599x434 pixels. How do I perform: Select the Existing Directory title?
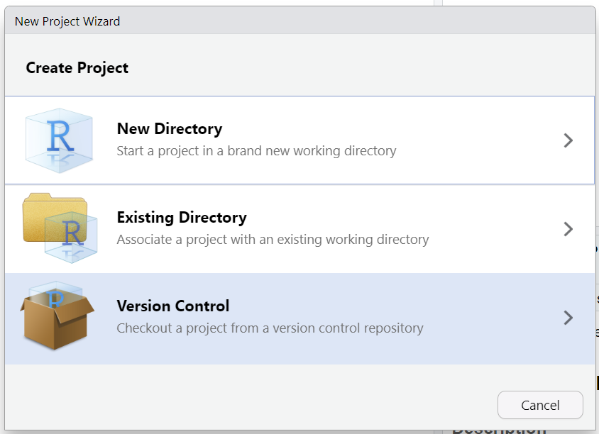pos(182,218)
